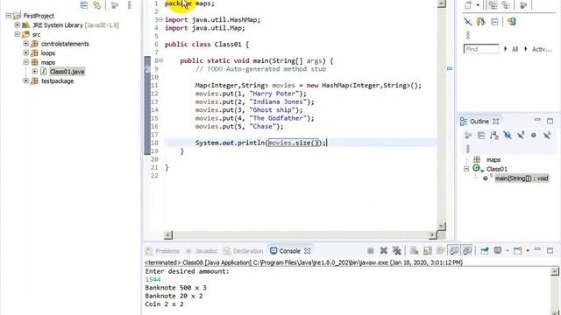The width and height of the screenshot is (561, 315).
Task: Click the editor horizontal scrollbar right arrow
Action: pos(432,234)
